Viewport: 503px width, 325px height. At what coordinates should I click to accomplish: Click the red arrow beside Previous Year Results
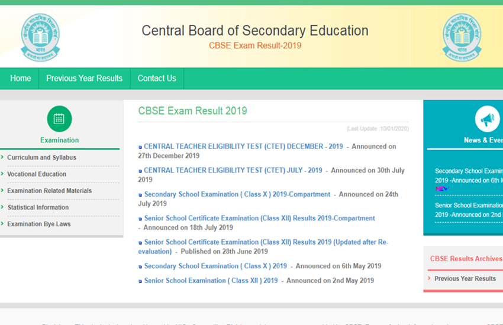(x=429, y=278)
